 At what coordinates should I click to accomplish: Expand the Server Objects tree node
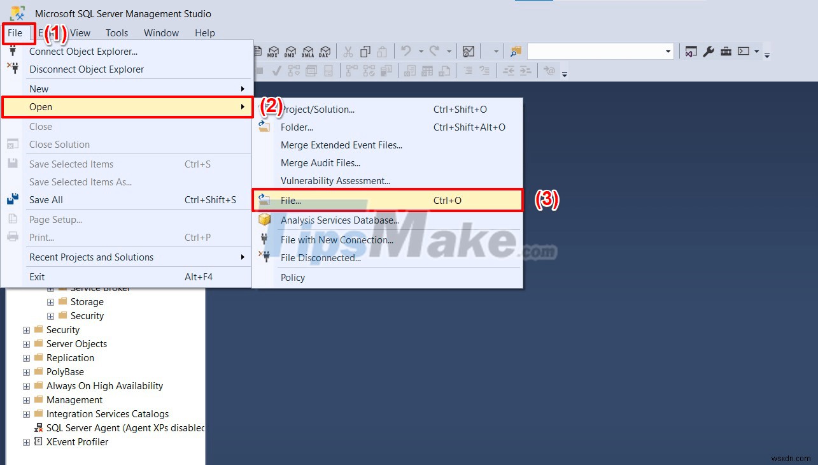(26, 343)
